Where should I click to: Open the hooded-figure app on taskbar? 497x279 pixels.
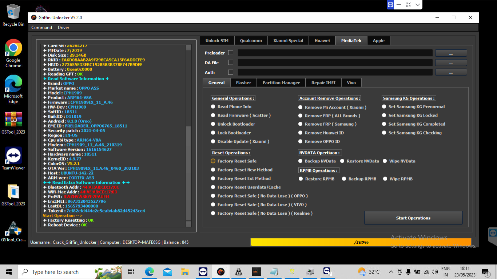pyautogui.click(x=238, y=272)
